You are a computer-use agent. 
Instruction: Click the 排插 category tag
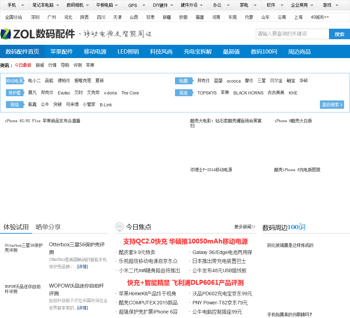click(x=15, y=105)
